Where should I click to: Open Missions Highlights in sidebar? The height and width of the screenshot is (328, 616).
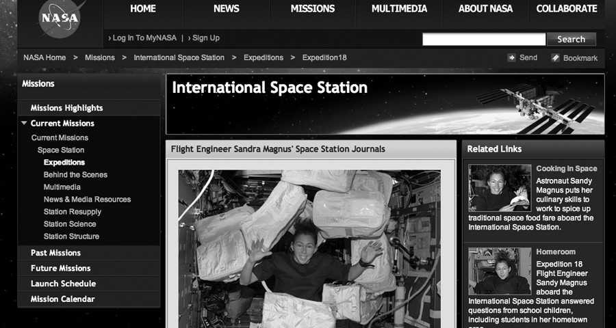tap(67, 108)
